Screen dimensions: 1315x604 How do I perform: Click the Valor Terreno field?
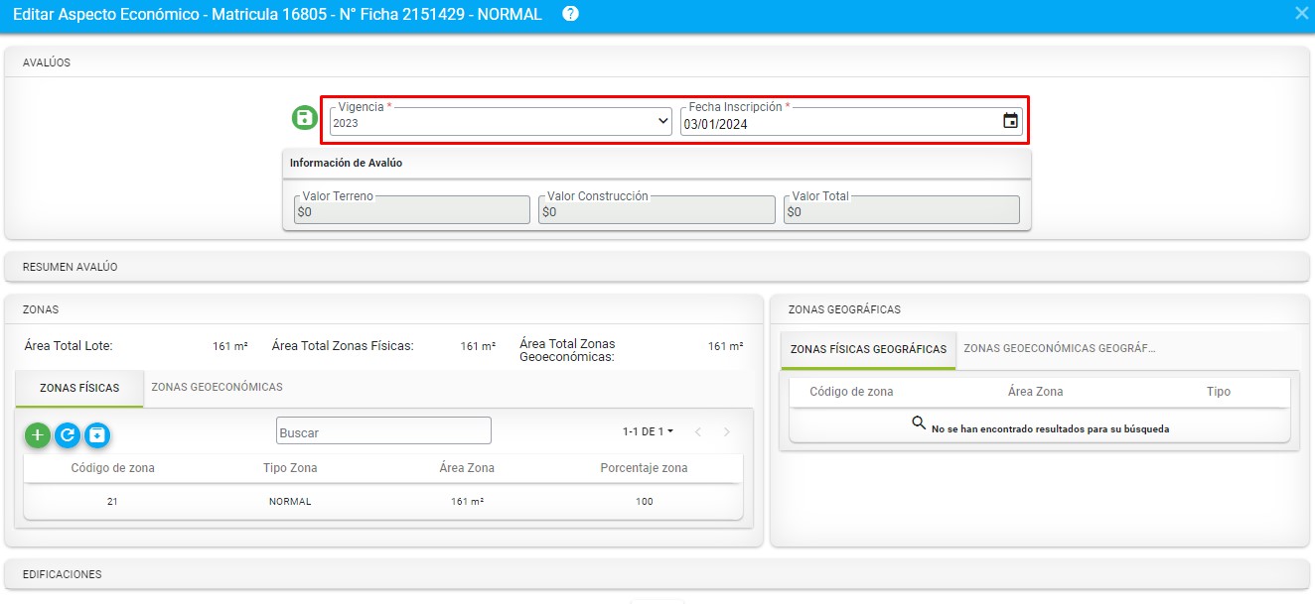(411, 209)
